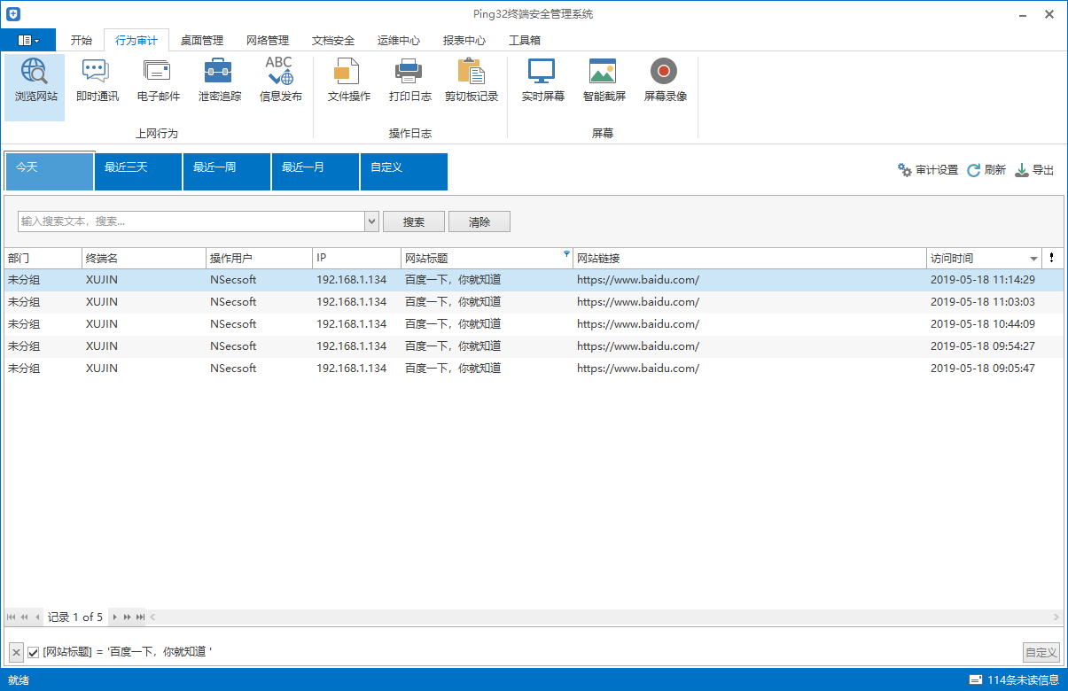Screen dimensions: 1068x691
Task: Switch to the 文档安全 ribbon tab
Action: [333, 40]
